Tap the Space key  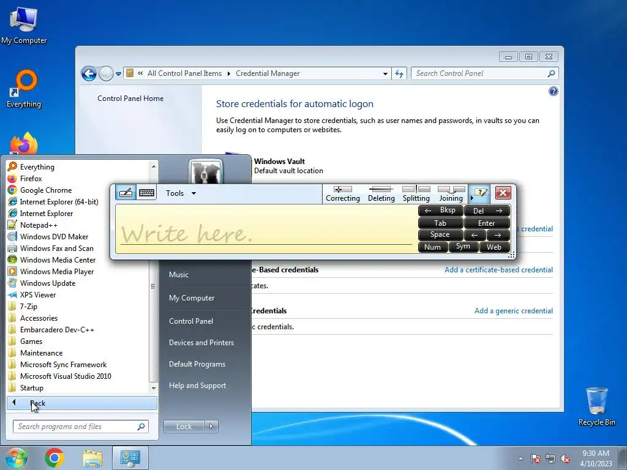point(440,235)
